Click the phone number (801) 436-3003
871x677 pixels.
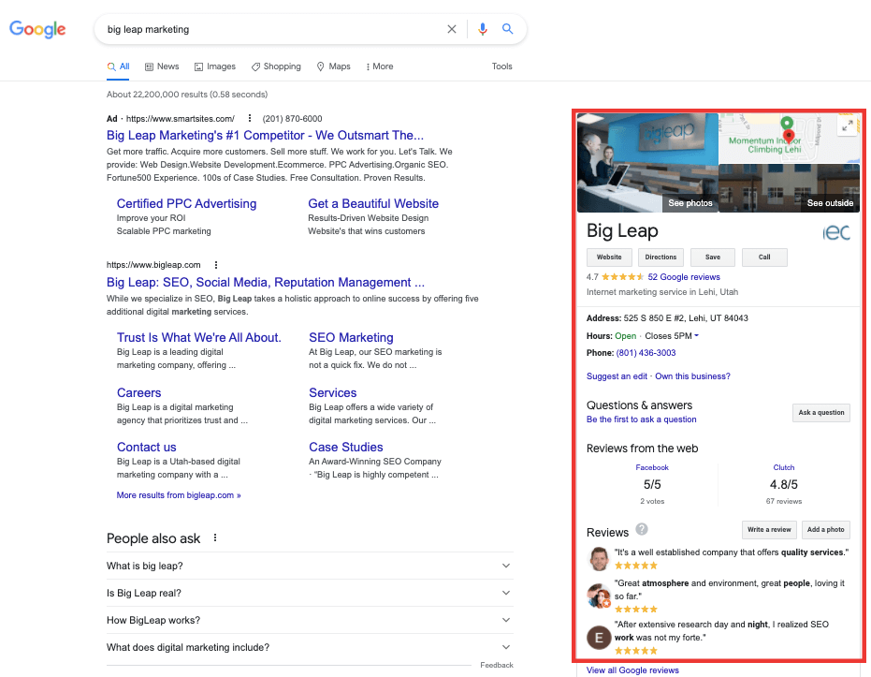pos(646,353)
